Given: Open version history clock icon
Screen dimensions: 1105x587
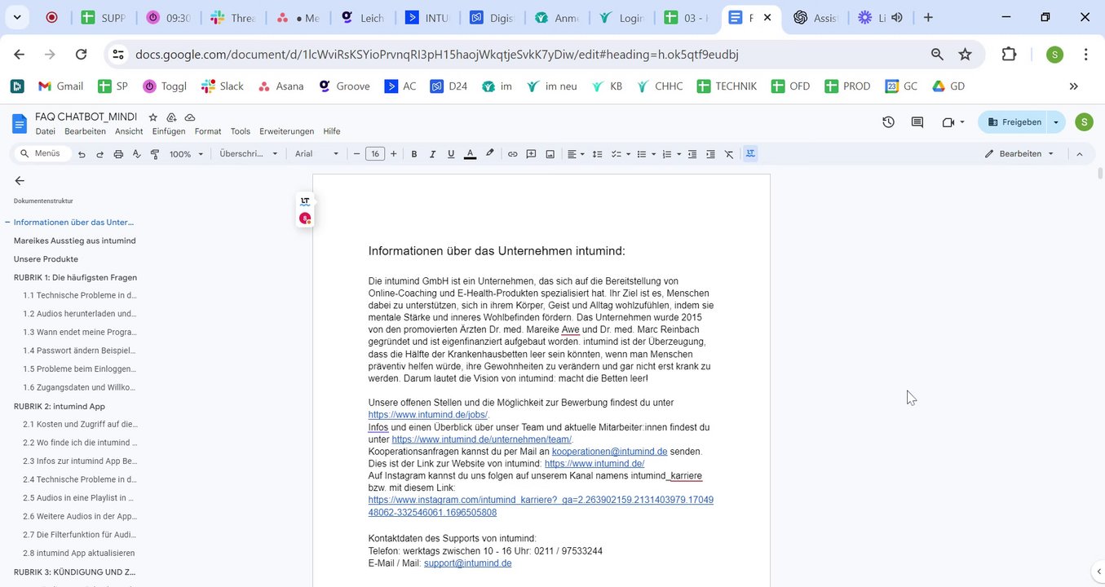Looking at the screenshot, I should click(888, 122).
